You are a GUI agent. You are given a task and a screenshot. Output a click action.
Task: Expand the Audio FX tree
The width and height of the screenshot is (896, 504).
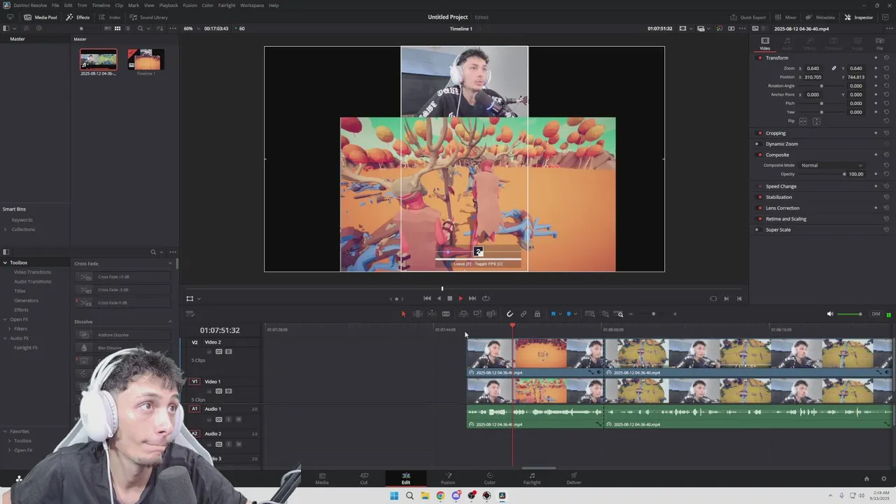[x=5, y=338]
